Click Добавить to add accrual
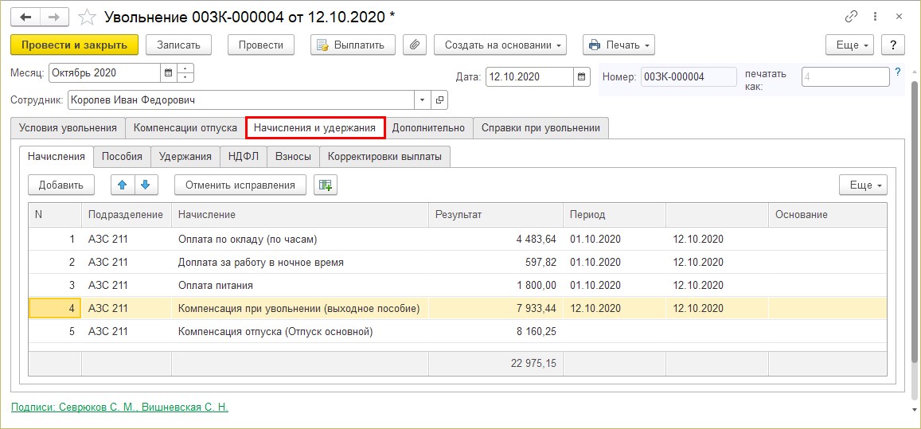 61,185
